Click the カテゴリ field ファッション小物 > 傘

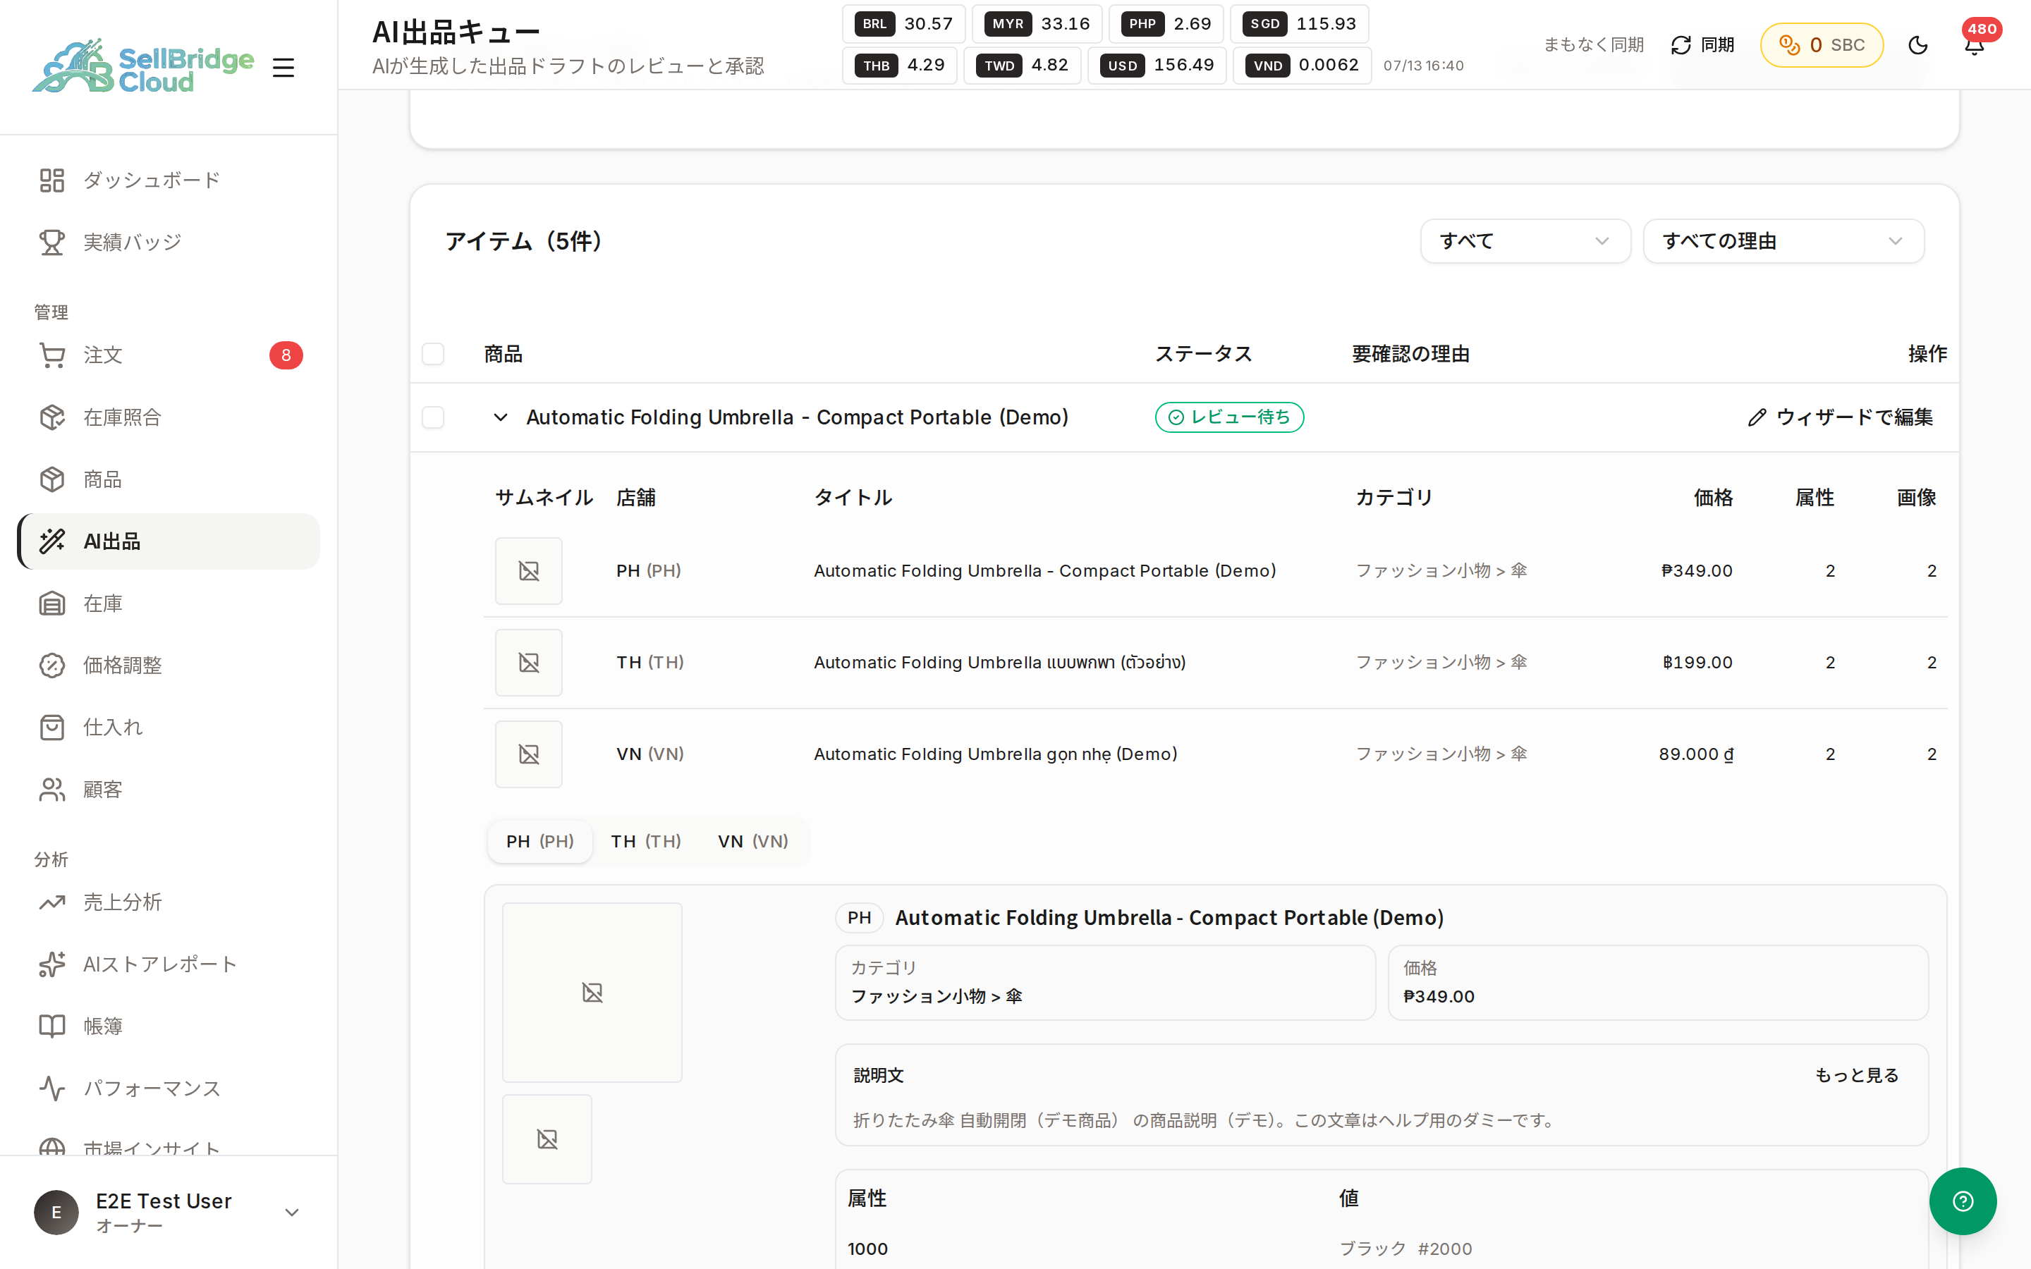[1105, 983]
